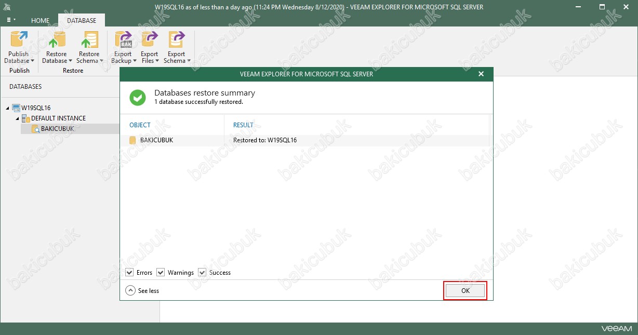
Task: Collapse the DEFAULT INSTANCE tree node
Action: tap(17, 118)
